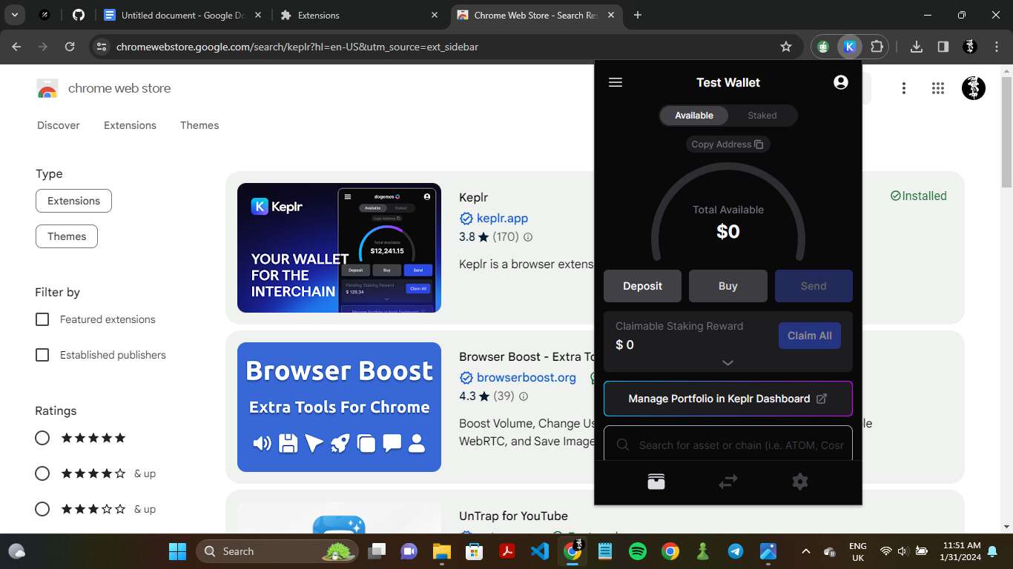The width and height of the screenshot is (1013, 569).
Task: Open File Explorer from the taskbar
Action: [x=442, y=551]
